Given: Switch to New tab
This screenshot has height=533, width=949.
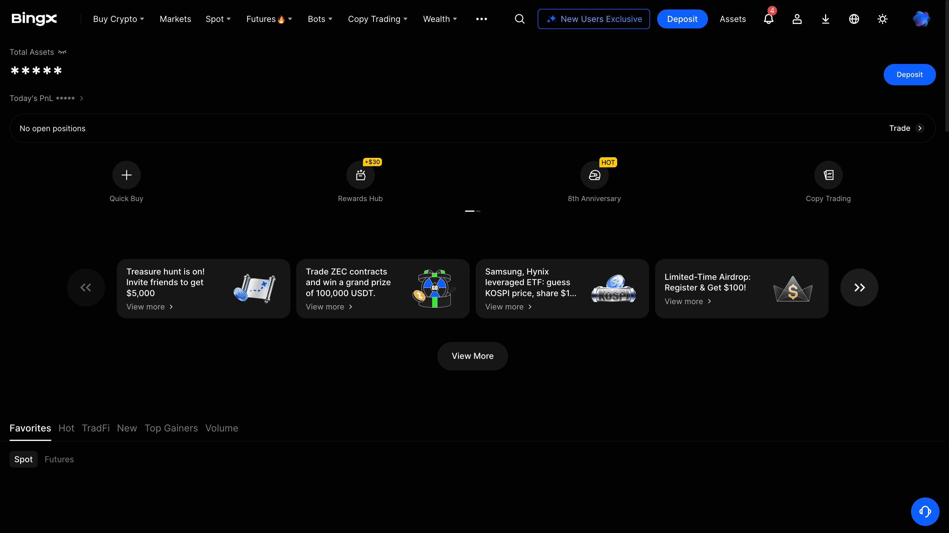Looking at the screenshot, I should click(127, 428).
